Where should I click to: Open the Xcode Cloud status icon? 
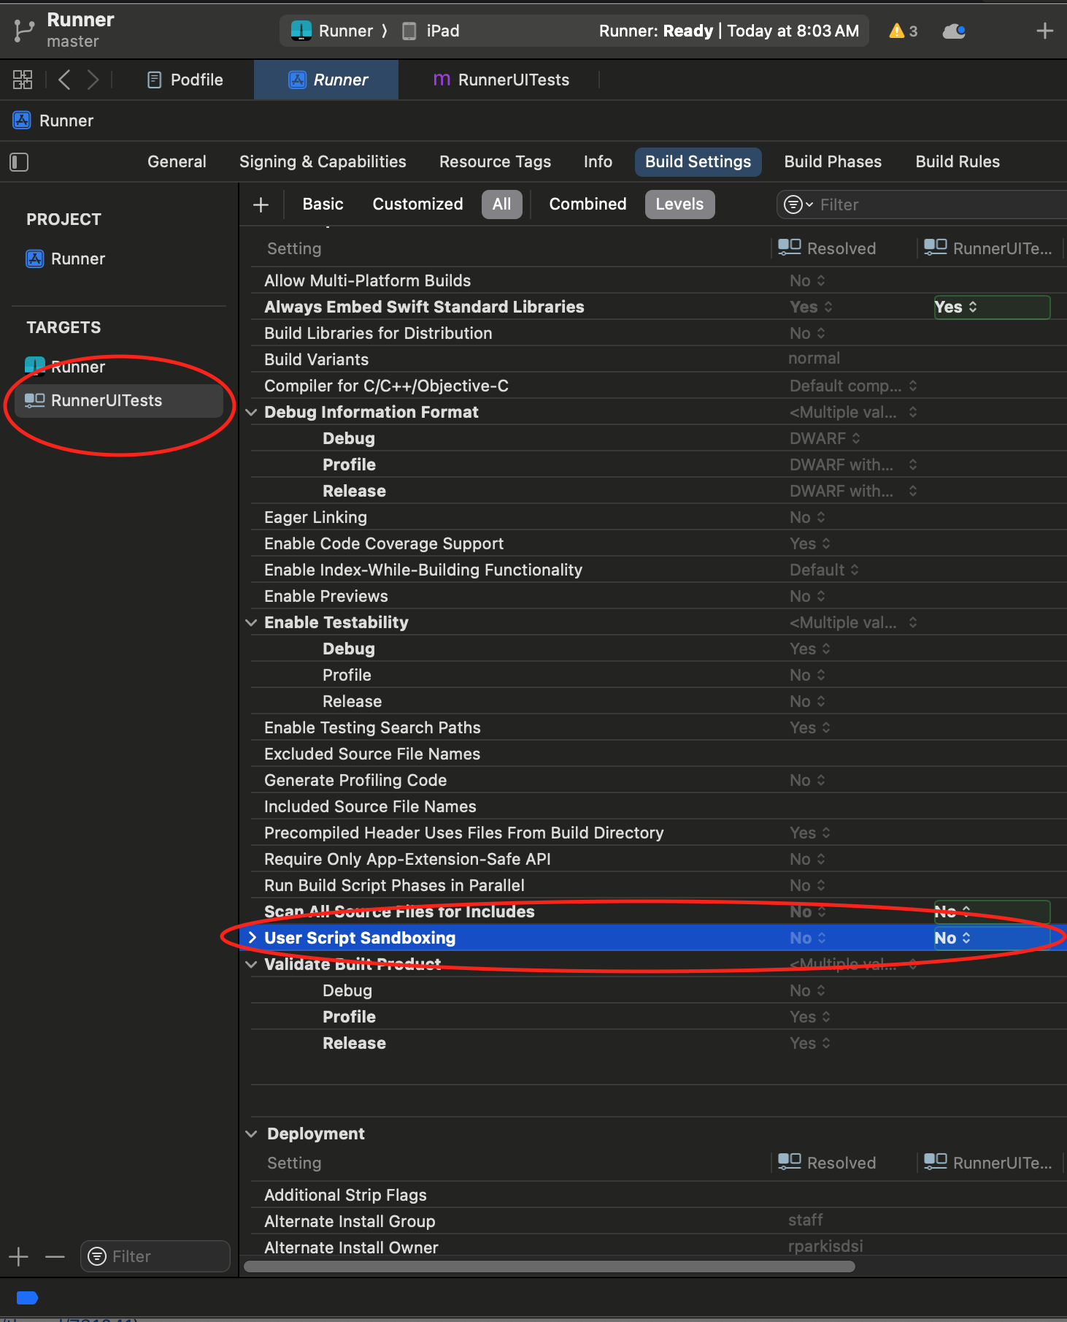(x=954, y=31)
